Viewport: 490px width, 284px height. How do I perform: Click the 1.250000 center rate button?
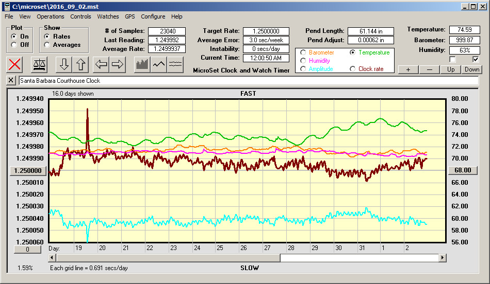click(x=28, y=170)
